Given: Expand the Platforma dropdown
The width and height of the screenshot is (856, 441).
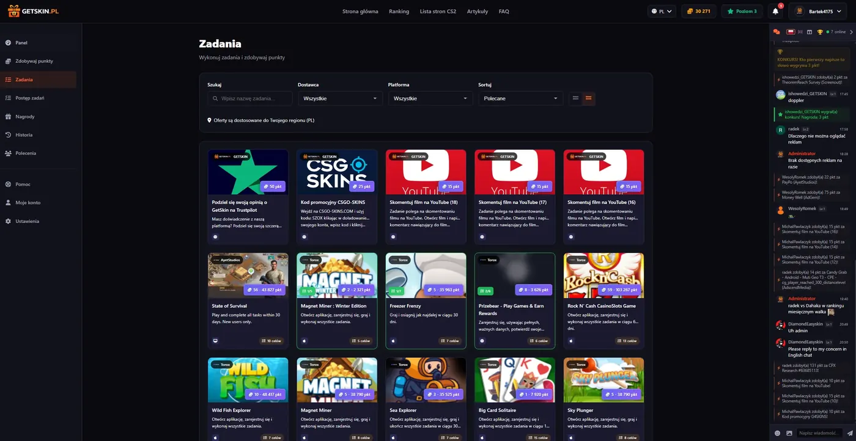Looking at the screenshot, I should pos(430,98).
